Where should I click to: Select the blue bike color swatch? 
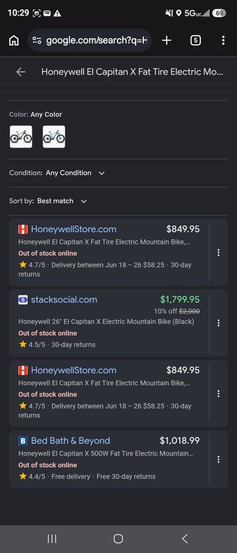[x=54, y=137]
